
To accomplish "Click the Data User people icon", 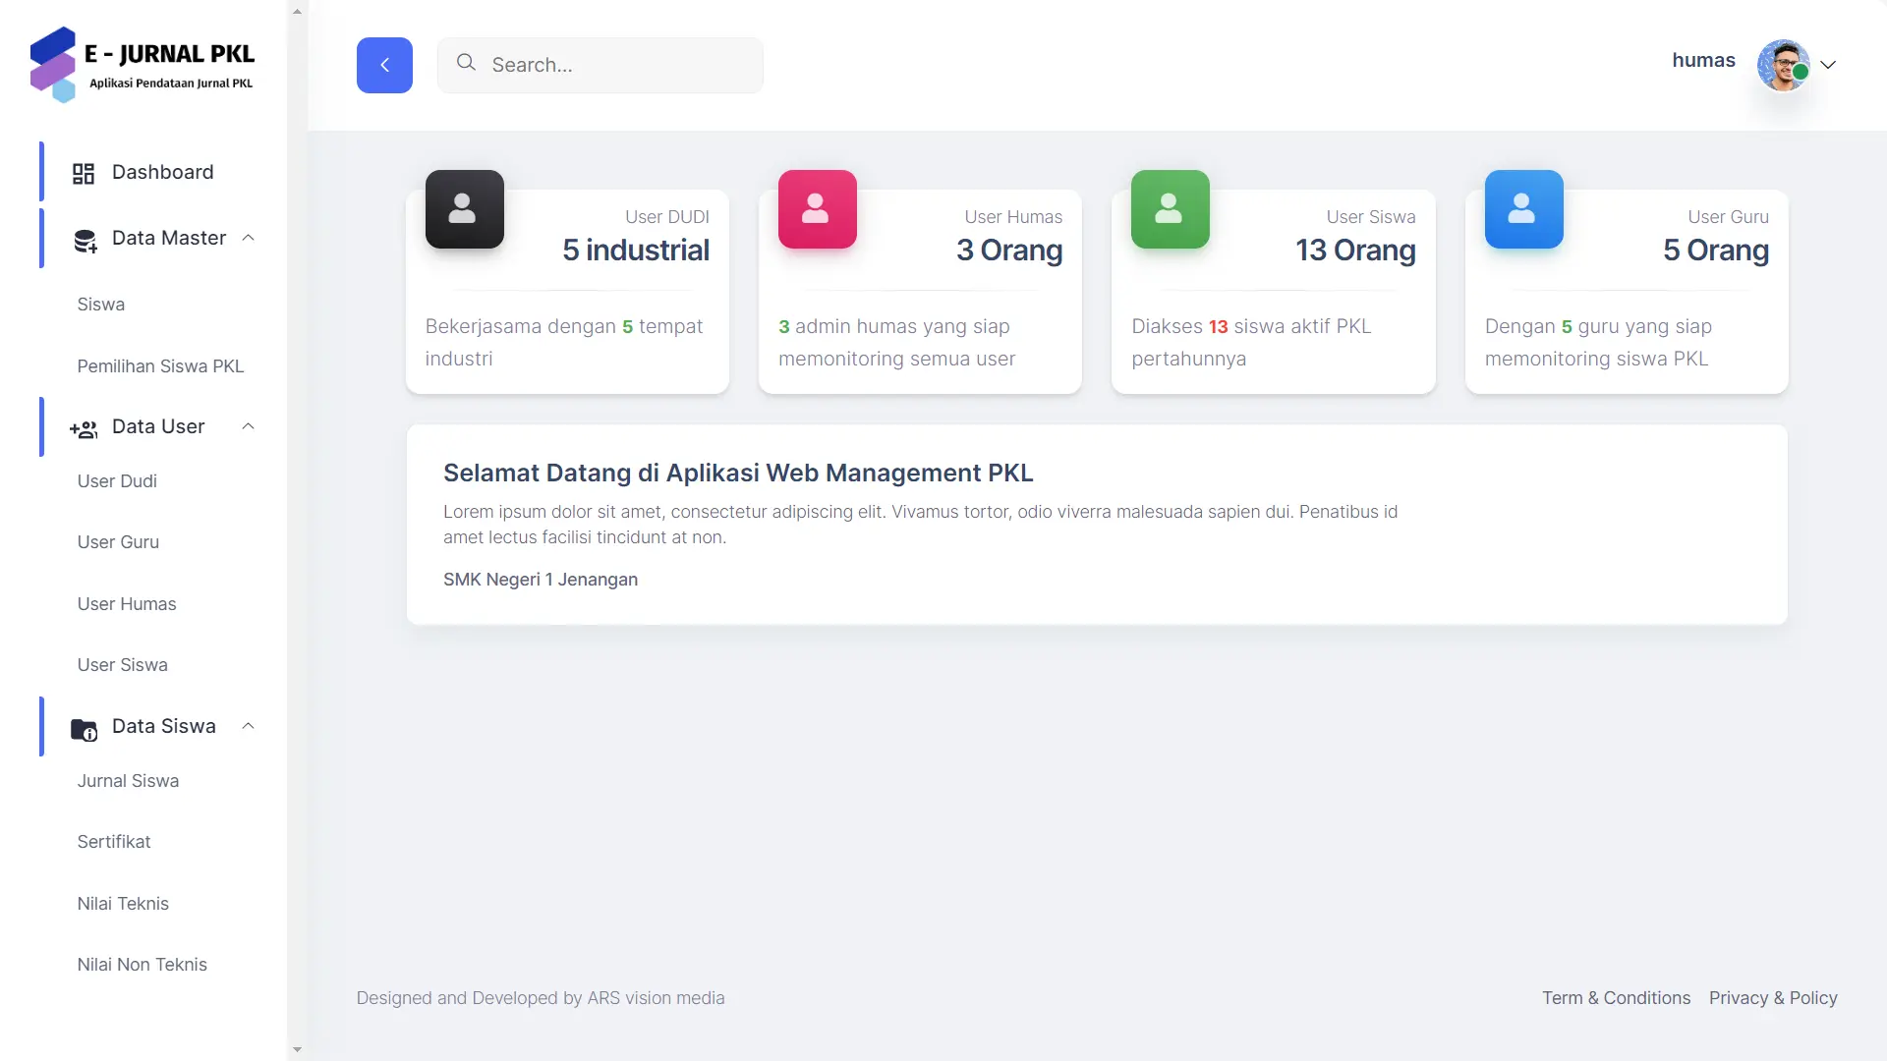I will click(x=84, y=429).
